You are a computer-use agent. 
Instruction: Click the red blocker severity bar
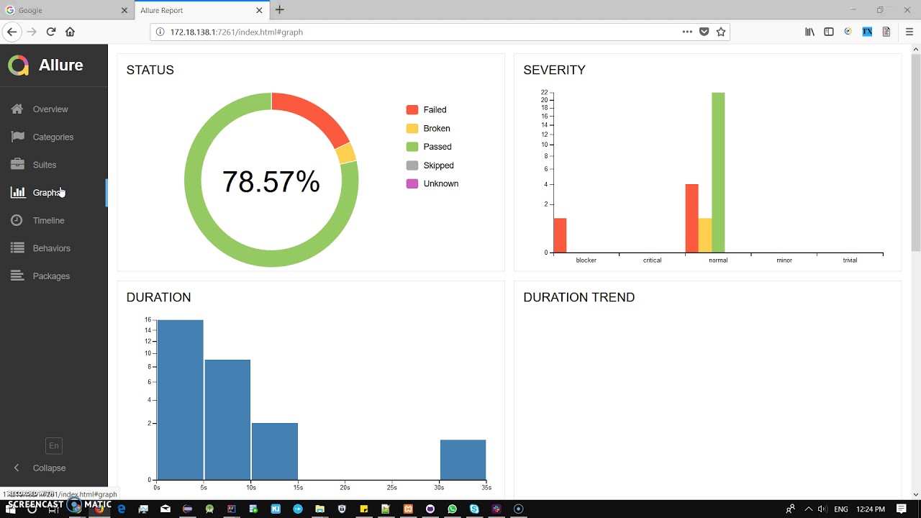point(560,235)
